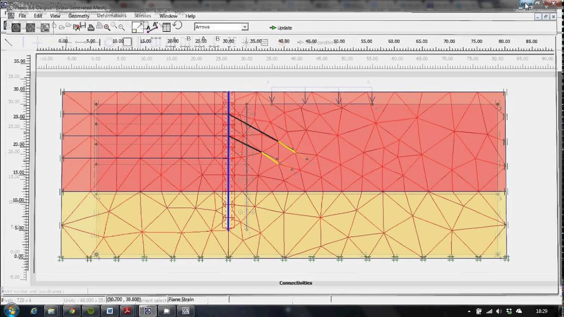Open the Deformations menu
The height and width of the screenshot is (317, 564).
point(111,16)
